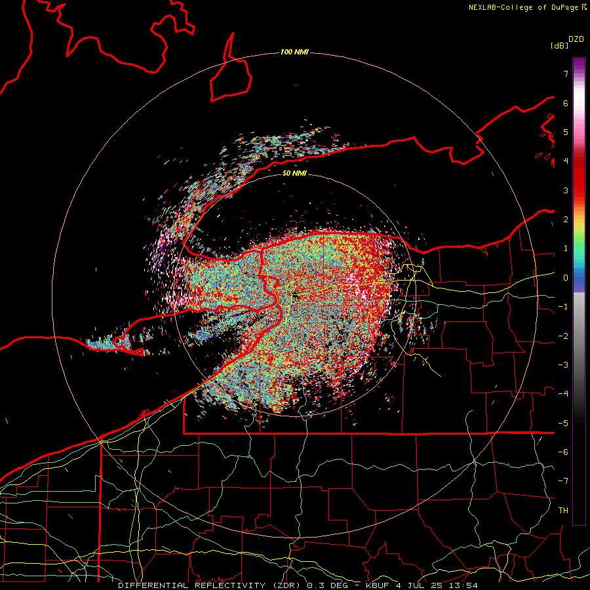590x590 pixels.
Task: Click the 7 value on colorbar scale
Action: click(x=566, y=73)
